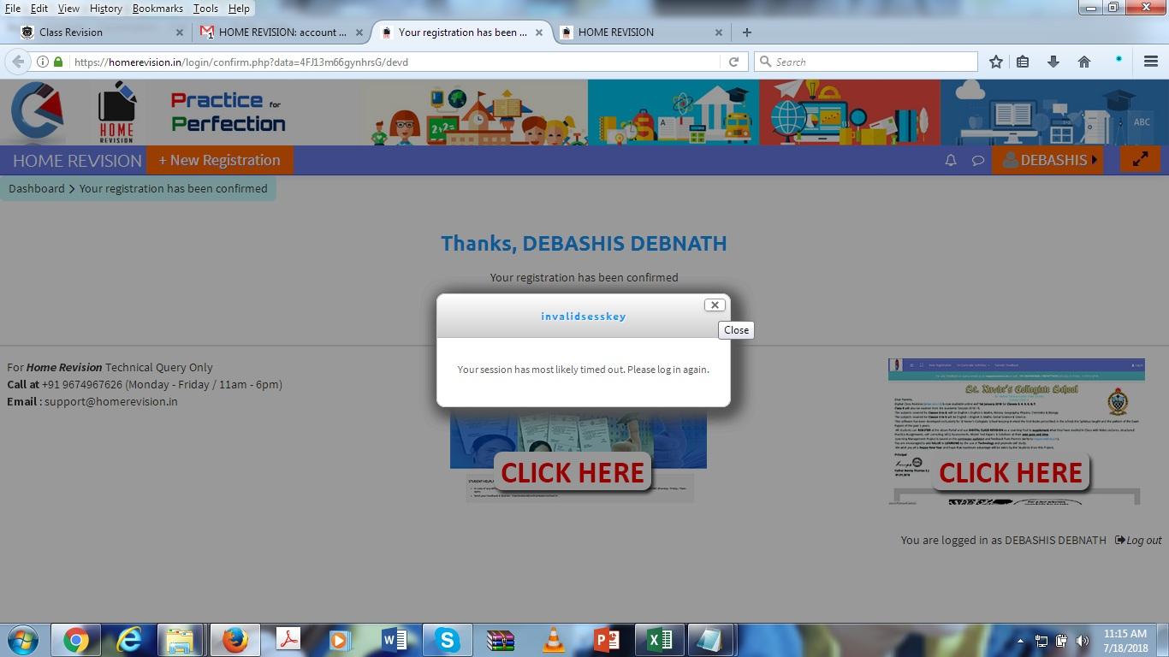Open Windows Start menu
This screenshot has height=657, width=1169.
point(23,640)
